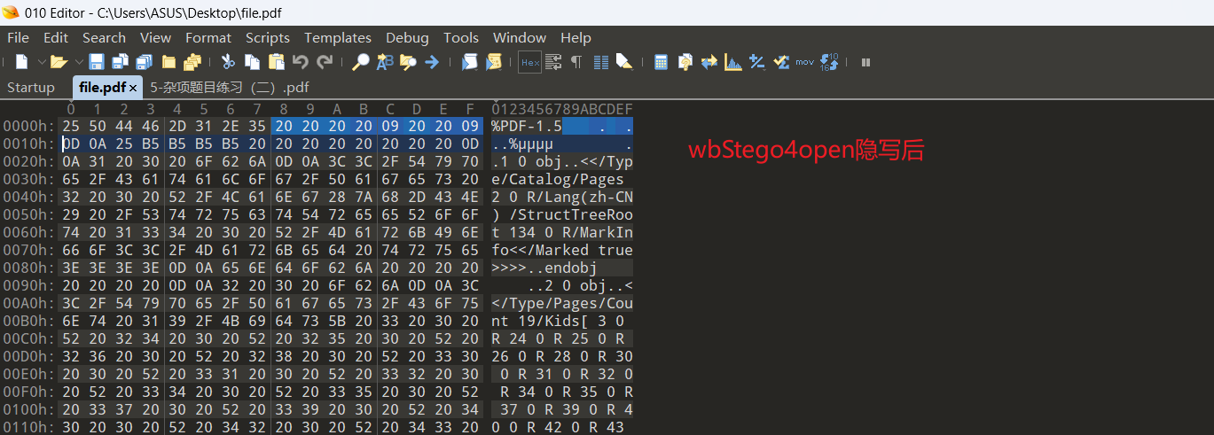1214x435 pixels.
Task: Toggle word wrap lines icon
Action: [553, 62]
